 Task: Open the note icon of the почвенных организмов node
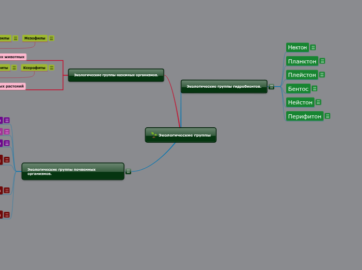128,171
